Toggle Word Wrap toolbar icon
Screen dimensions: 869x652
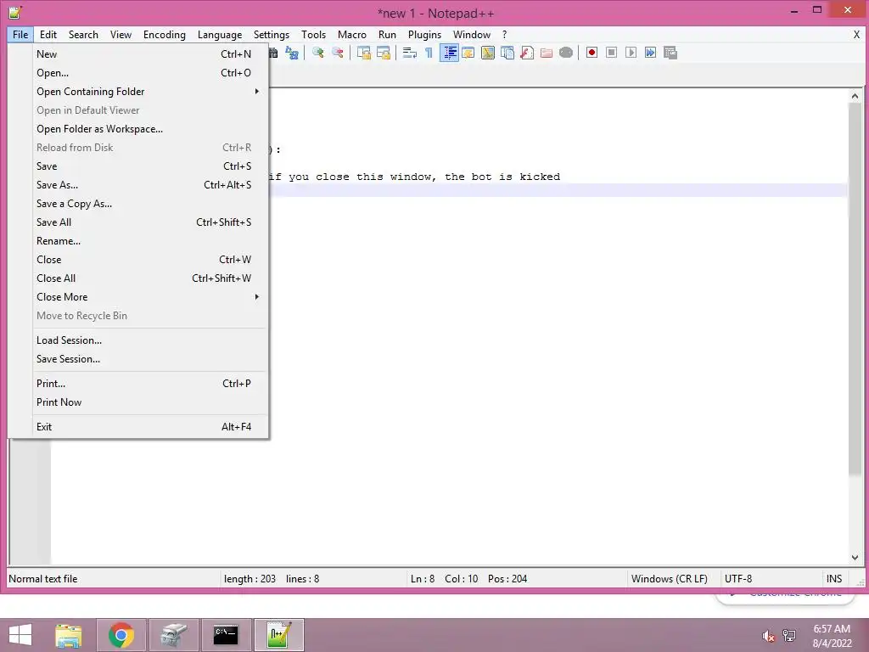pos(410,53)
